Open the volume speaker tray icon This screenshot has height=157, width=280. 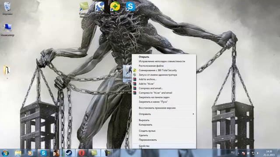click(x=258, y=153)
